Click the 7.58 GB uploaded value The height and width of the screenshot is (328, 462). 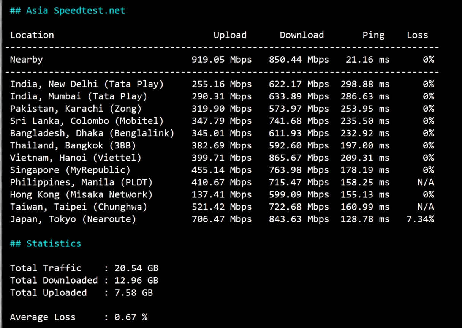tap(134, 293)
